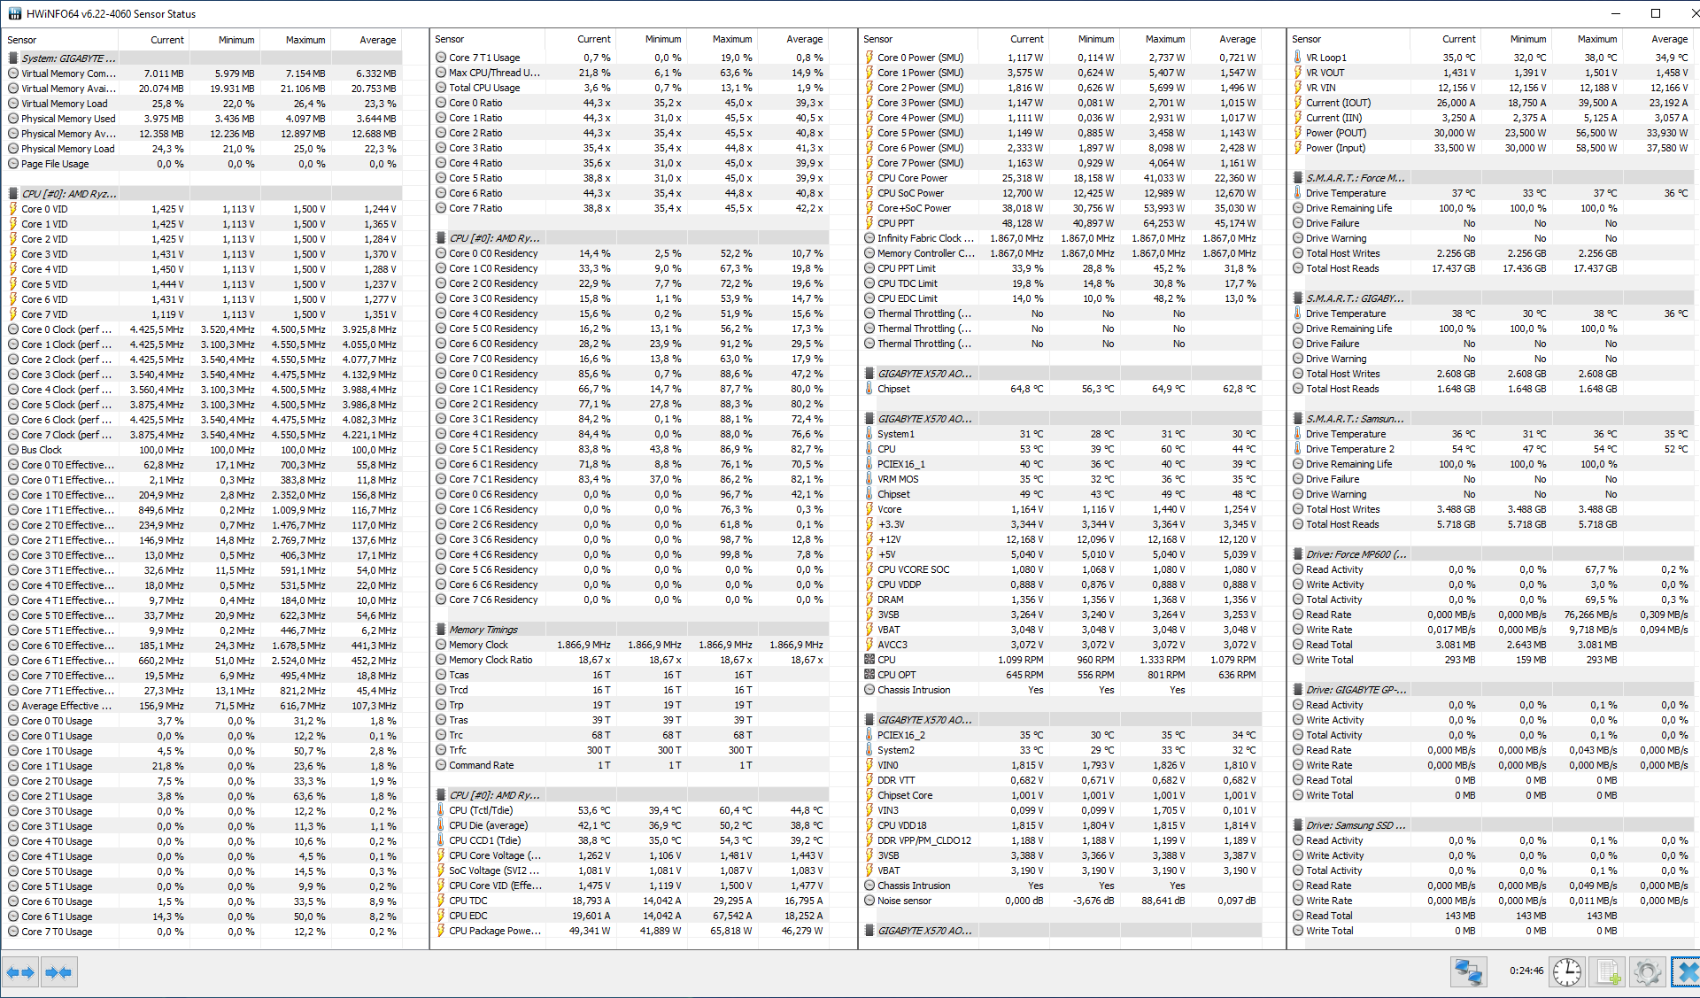
Task: Select the CPU Die (average) row
Action: (632, 825)
